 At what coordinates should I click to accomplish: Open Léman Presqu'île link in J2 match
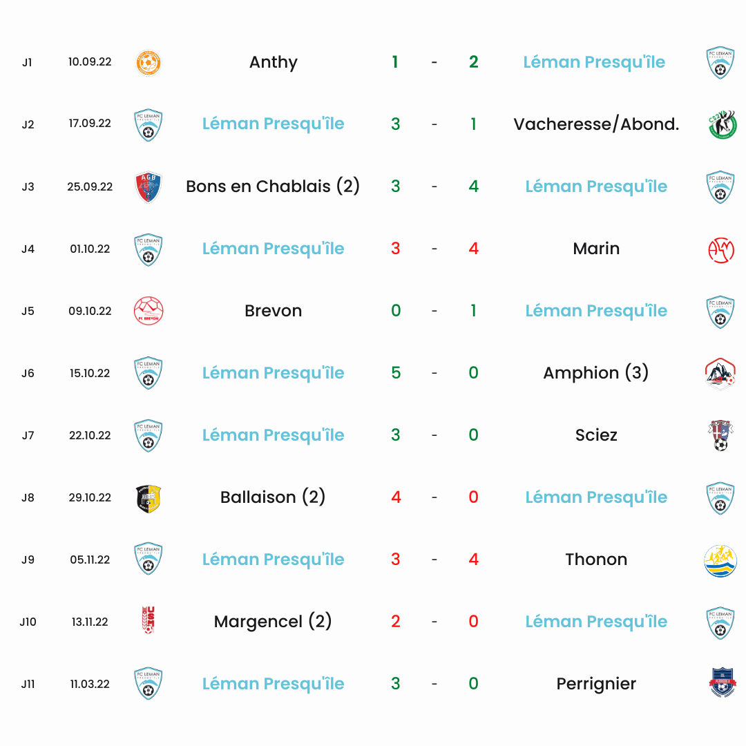(273, 124)
